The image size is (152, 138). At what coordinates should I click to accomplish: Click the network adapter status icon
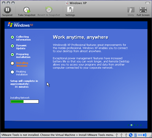pyautogui.click(x=140, y=135)
